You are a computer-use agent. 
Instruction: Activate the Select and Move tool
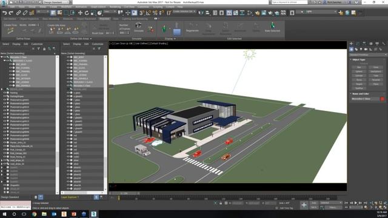(x=80, y=13)
